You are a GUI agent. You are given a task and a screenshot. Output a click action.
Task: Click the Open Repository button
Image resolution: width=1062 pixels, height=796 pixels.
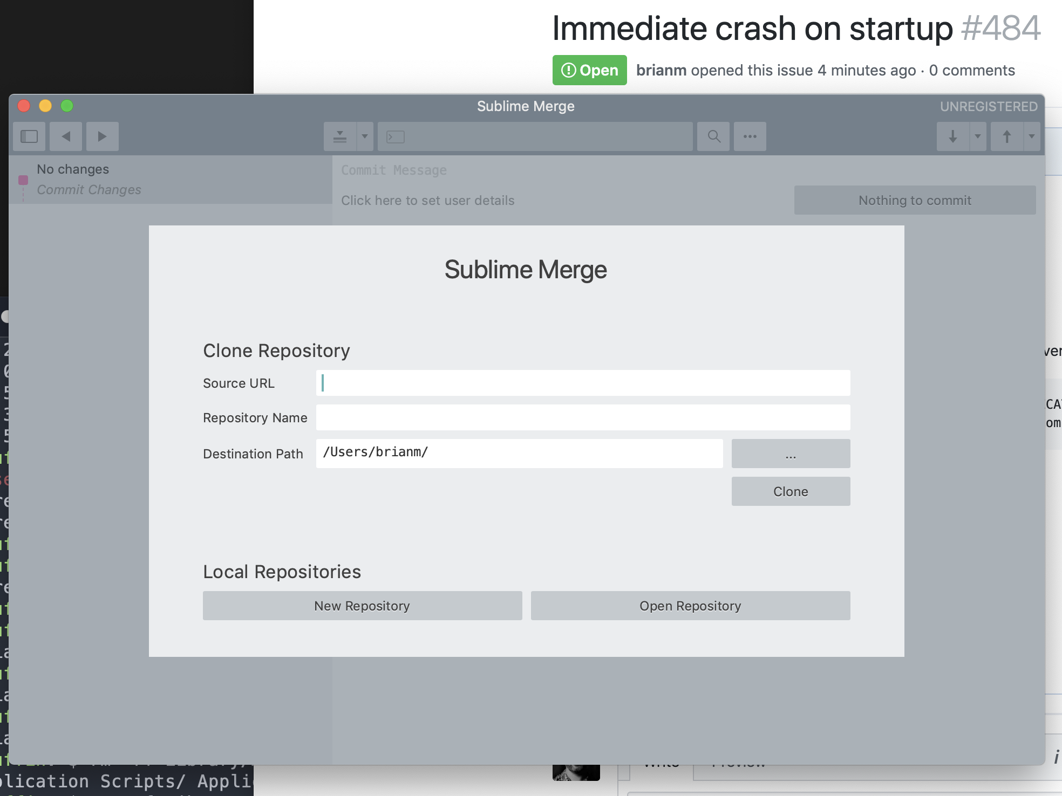691,606
